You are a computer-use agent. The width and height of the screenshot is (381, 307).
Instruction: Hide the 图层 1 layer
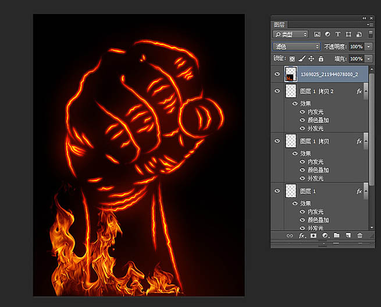click(277, 191)
